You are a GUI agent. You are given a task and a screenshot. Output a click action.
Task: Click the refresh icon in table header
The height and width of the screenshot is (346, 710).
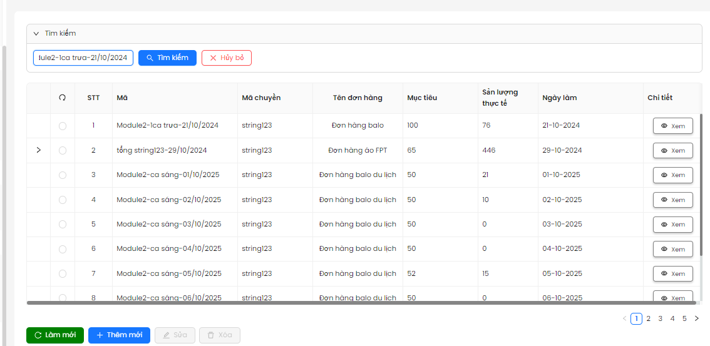(62, 98)
